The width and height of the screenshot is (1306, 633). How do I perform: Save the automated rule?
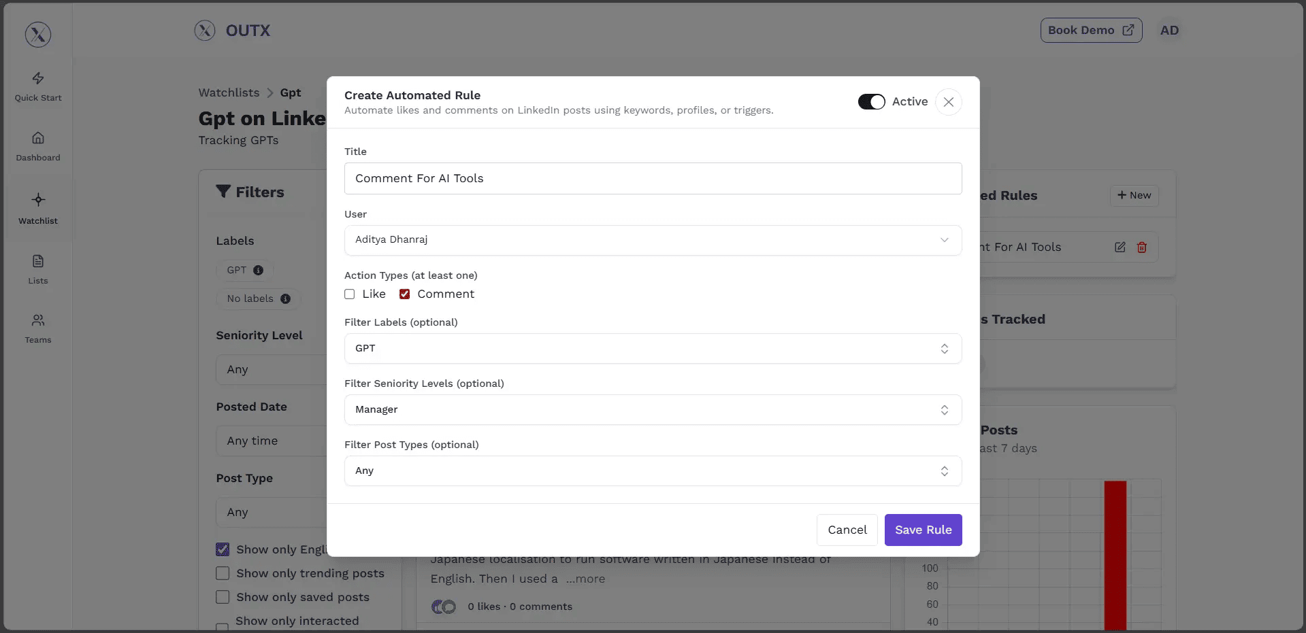click(x=923, y=530)
